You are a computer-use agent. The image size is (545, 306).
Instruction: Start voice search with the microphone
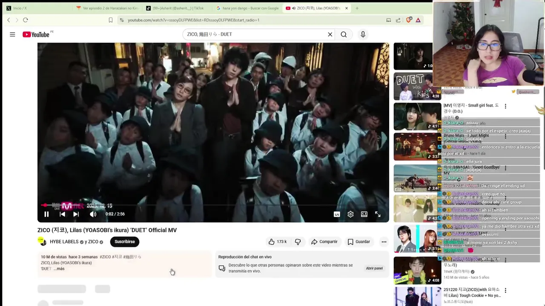(x=363, y=34)
